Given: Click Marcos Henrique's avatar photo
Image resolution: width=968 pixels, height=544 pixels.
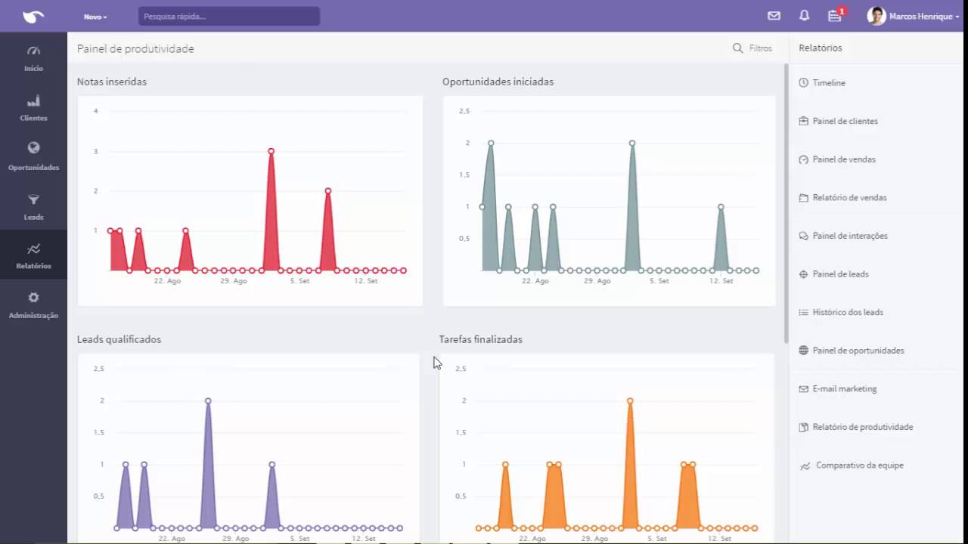Looking at the screenshot, I should coord(876,16).
